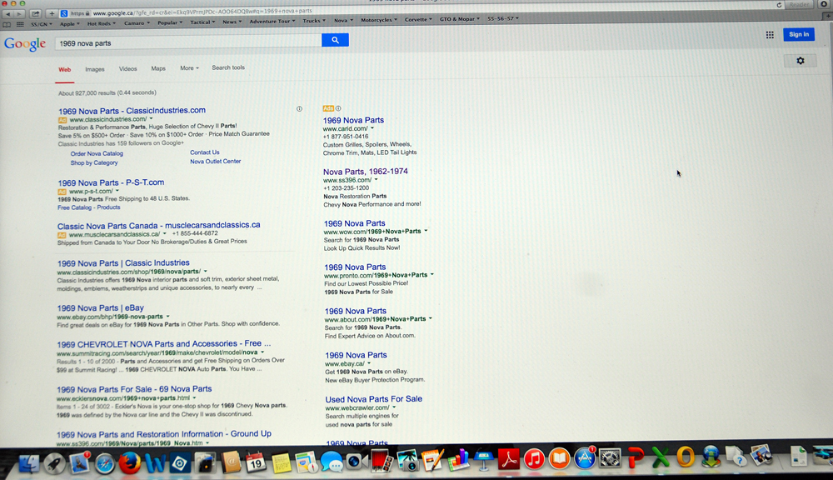Screen dimensions: 833x480
Task: Open the Mac App Store in dock
Action: [585, 459]
